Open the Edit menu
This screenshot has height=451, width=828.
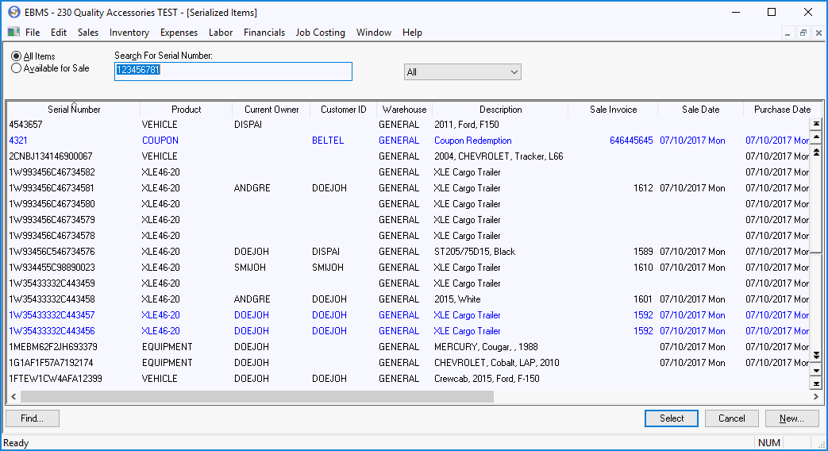[59, 33]
